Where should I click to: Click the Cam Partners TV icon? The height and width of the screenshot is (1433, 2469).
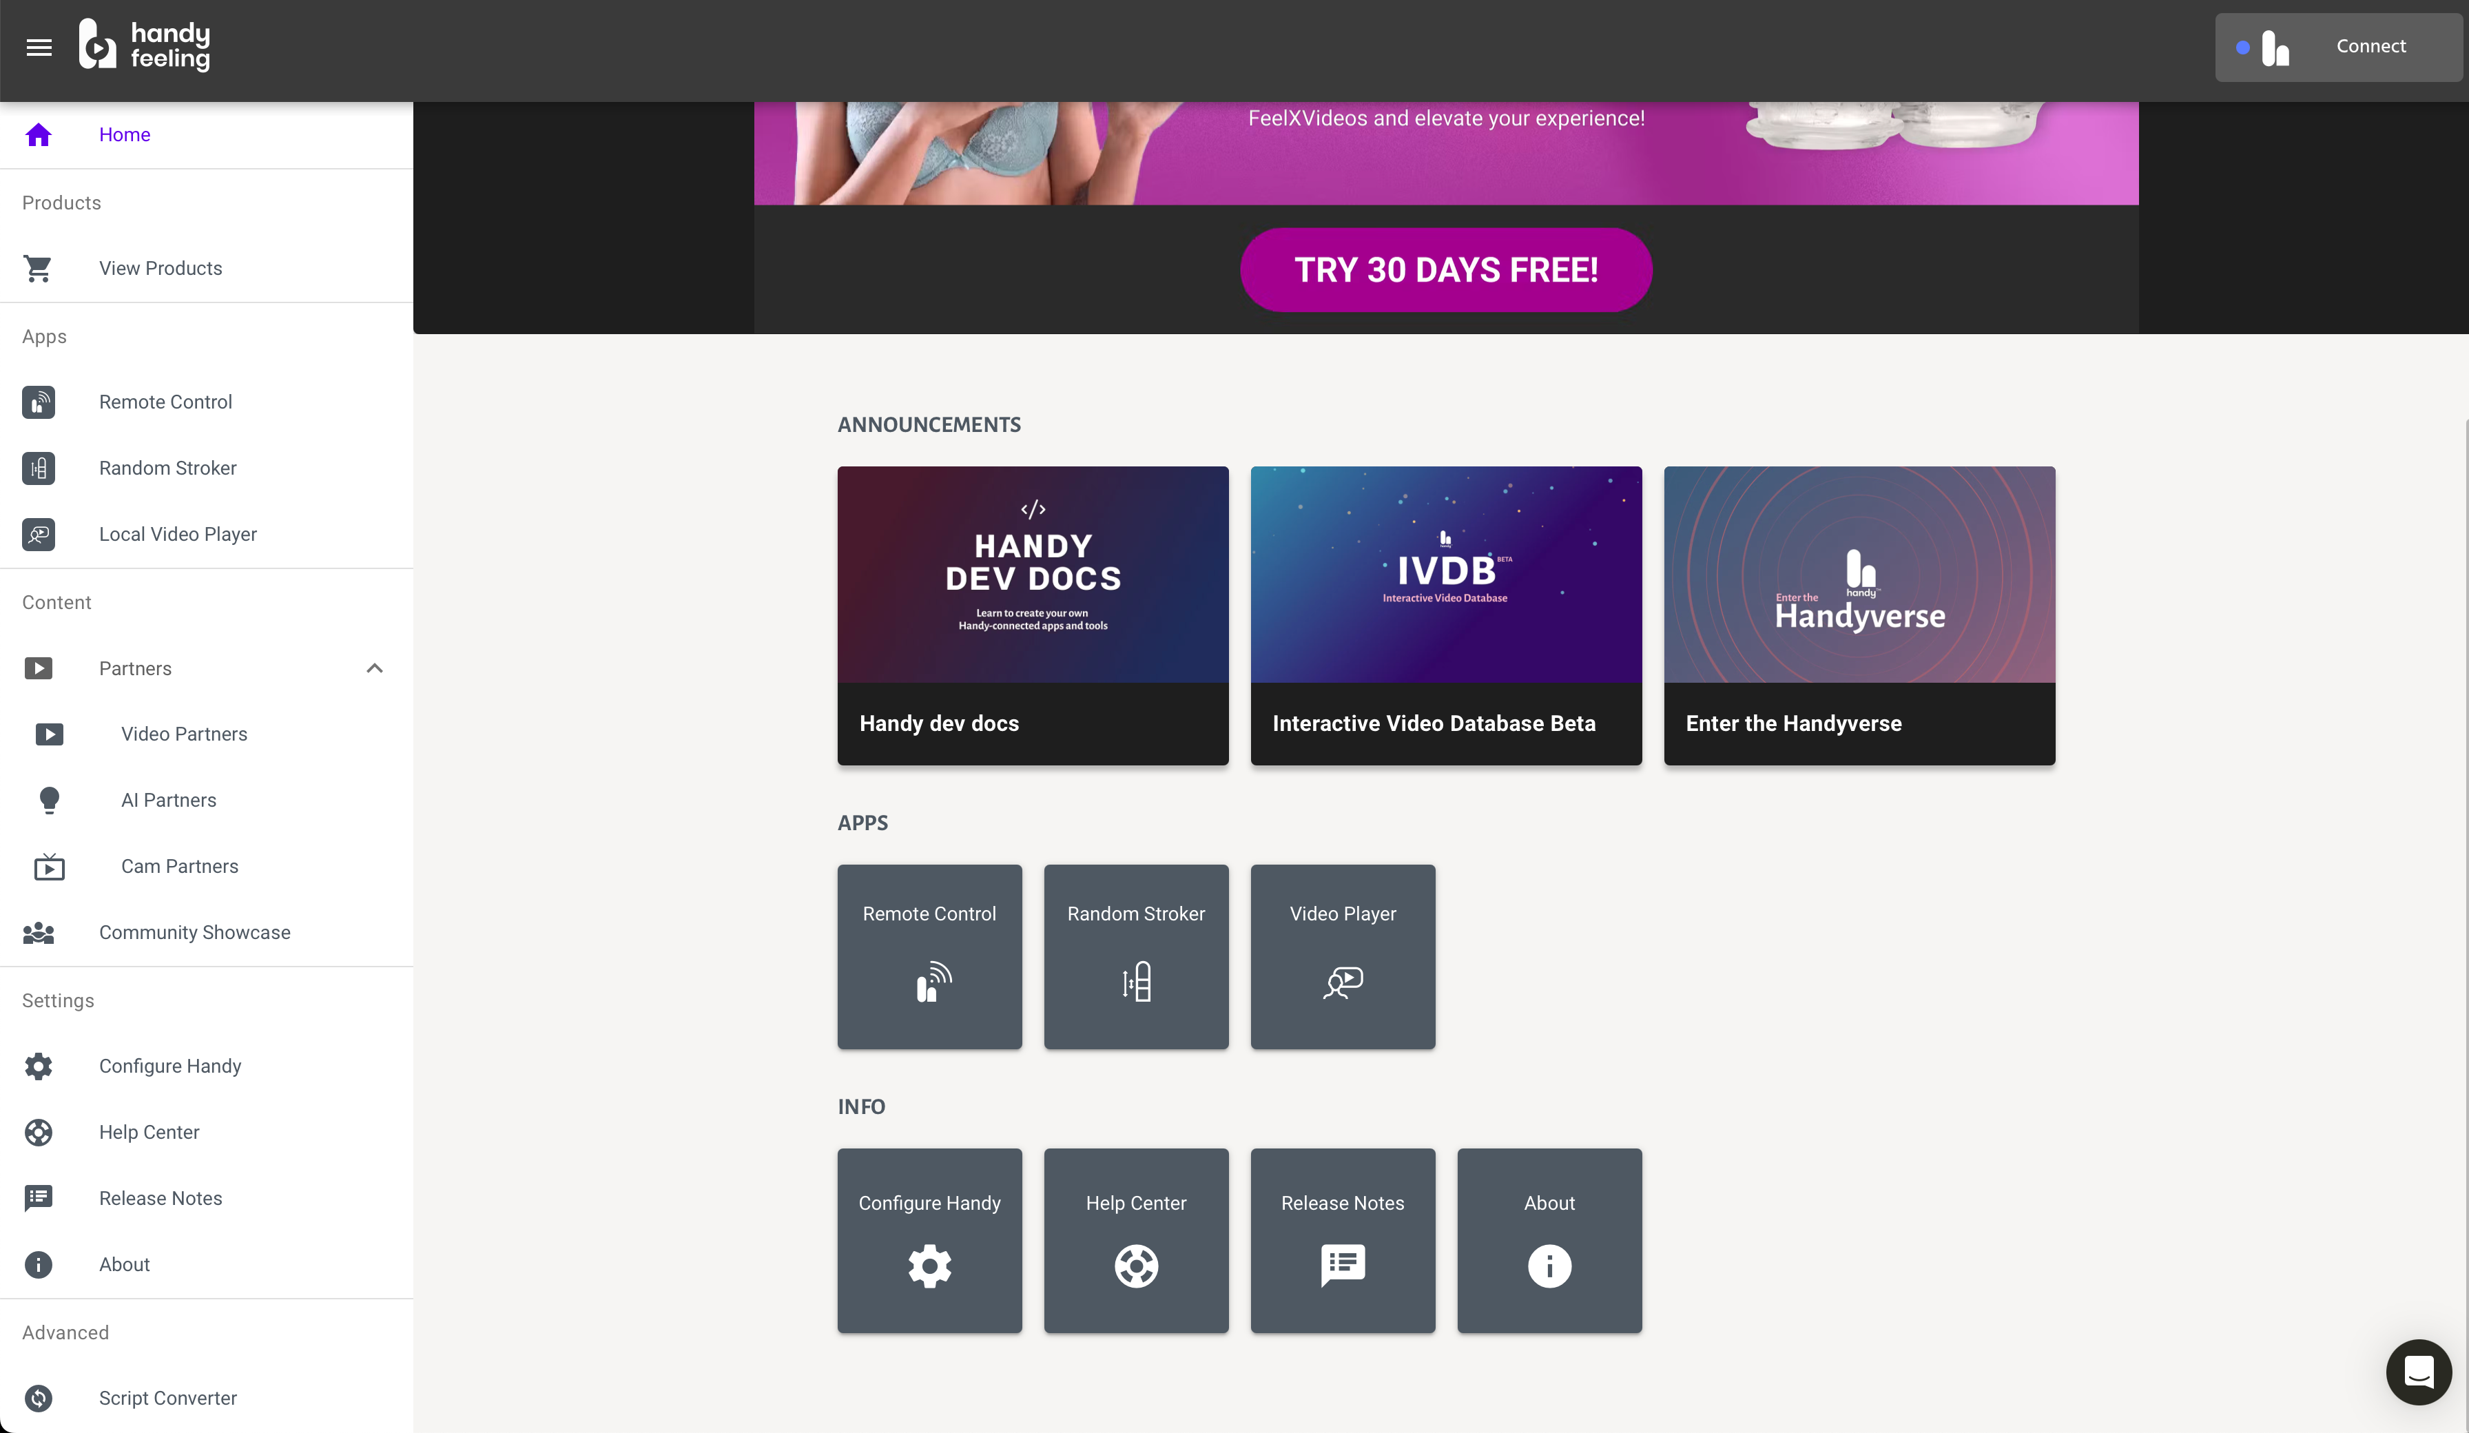coord(49,867)
